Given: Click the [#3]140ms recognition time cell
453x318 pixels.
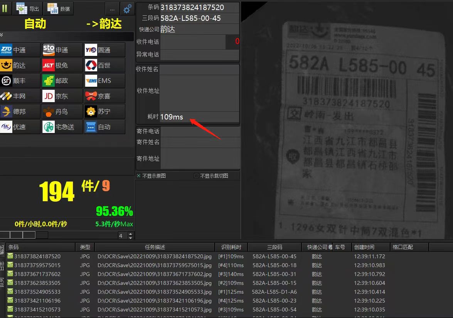Looking at the screenshot, I should pyautogui.click(x=231, y=274).
